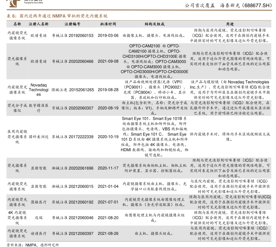Viewport: 276px width, 247px height.
Task: Select the 结构及组成 column header
Action: [x=155, y=24]
